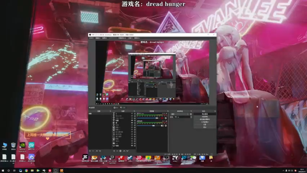Click Stop Streaming (停止推流)
The image size is (307, 173).
pos(205,114)
